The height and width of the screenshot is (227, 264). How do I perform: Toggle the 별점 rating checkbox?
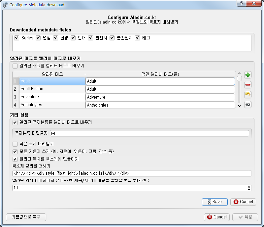[38, 38]
